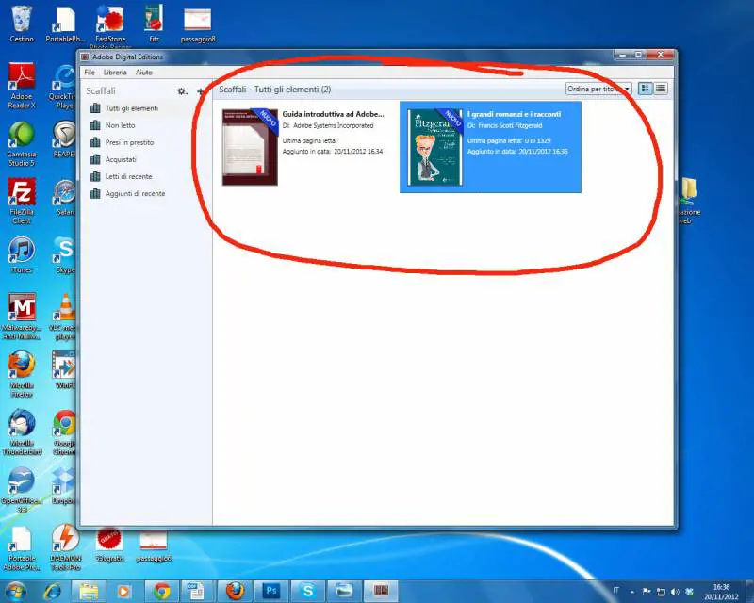Select the fitz desktop file icon
The height and width of the screenshot is (603, 754).
click(154, 24)
